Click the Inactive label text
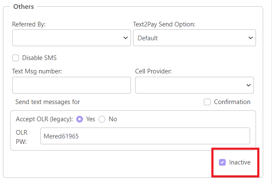This screenshot has width=272, height=185. (x=240, y=162)
